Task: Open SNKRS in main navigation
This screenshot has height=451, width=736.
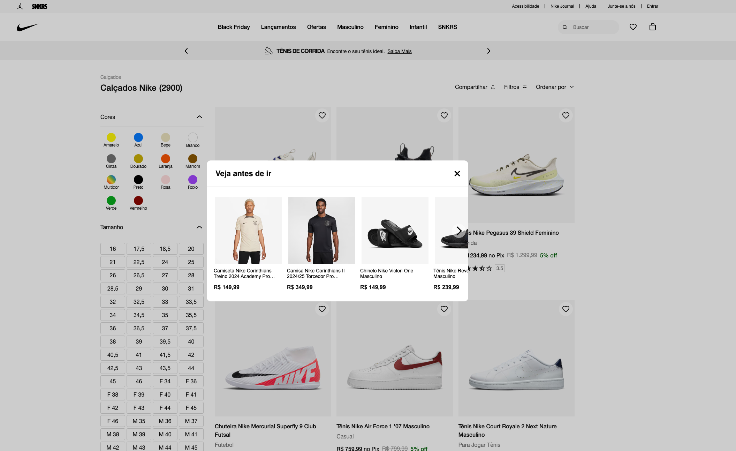Action: (447, 27)
